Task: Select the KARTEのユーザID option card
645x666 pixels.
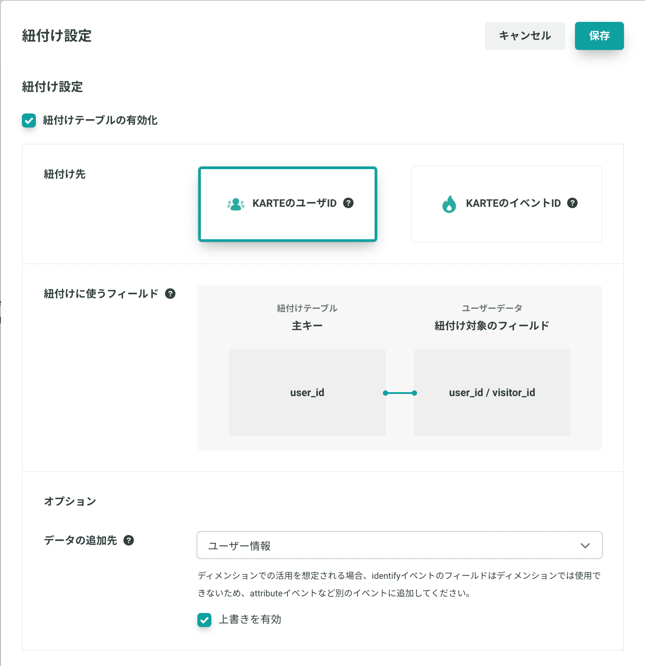Action: (287, 204)
